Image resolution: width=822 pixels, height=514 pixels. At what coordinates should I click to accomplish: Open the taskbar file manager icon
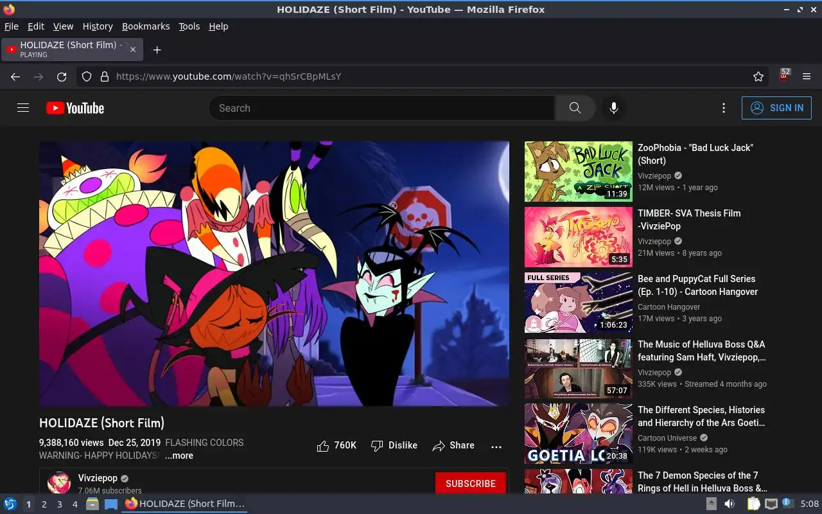click(92, 504)
